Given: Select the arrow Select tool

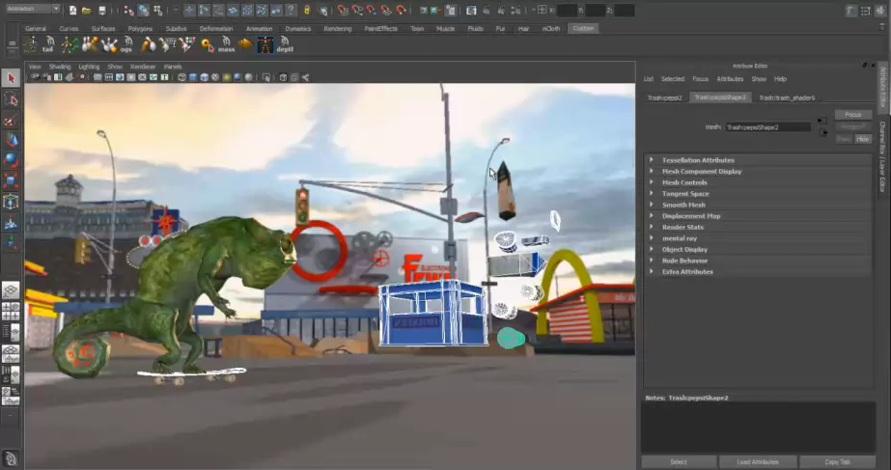Looking at the screenshot, I should pos(11,78).
